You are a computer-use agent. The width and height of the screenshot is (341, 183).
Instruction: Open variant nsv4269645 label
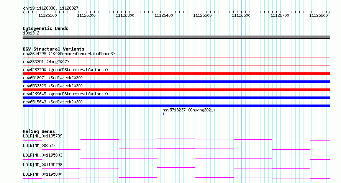click(x=66, y=94)
